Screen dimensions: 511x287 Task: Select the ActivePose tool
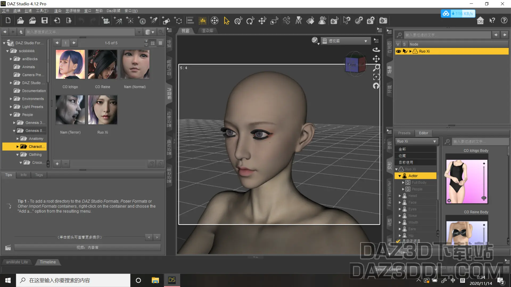(287, 20)
